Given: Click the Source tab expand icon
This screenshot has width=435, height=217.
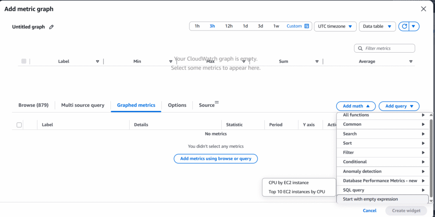Looking at the screenshot, I should [x=217, y=102].
